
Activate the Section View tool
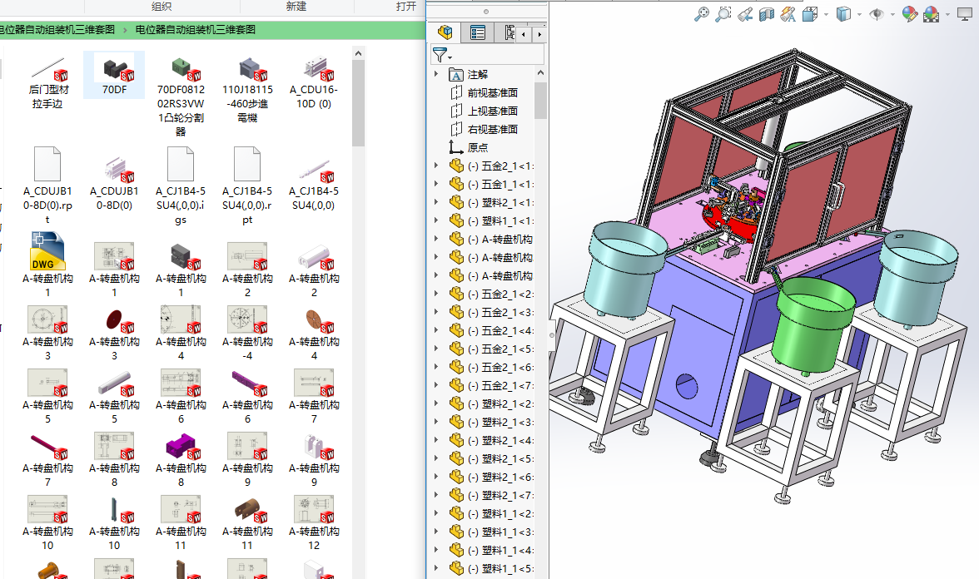[x=766, y=13]
